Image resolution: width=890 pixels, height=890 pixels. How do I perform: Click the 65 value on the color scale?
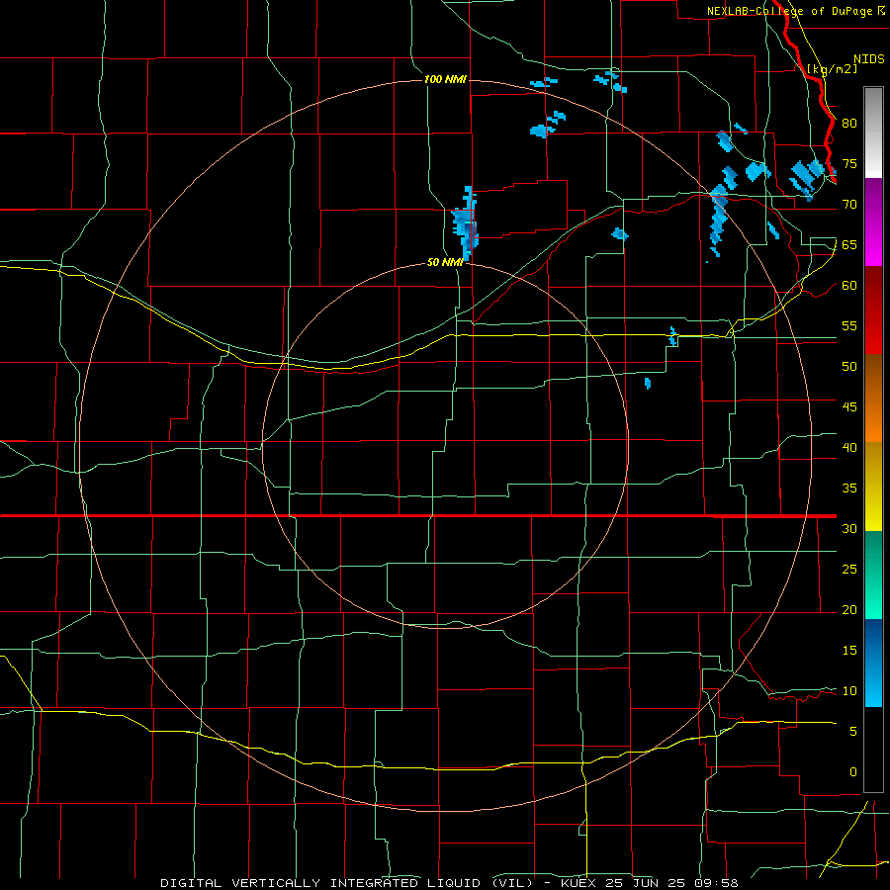[849, 245]
